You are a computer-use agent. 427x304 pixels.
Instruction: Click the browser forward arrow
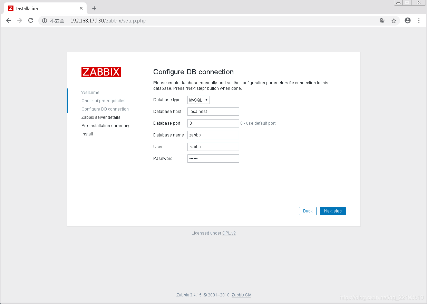[x=20, y=21]
